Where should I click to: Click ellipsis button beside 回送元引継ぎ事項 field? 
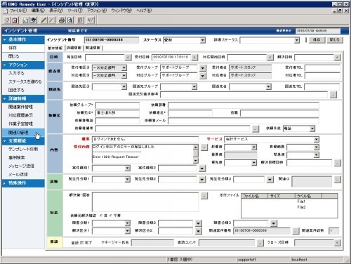coord(333,95)
